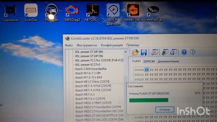The image size is (217, 122).
Task: Select Bosch MEDC17 Hyundai/Kia UDS entry
Action: point(99,111)
